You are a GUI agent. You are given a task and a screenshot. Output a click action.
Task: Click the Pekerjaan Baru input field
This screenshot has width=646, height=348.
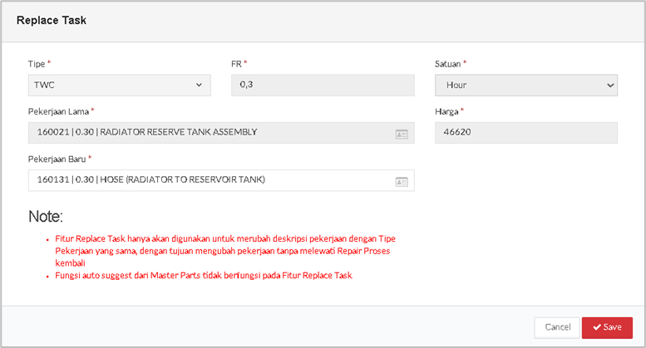click(221, 180)
